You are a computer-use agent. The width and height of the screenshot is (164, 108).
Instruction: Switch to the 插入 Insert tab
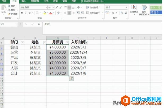24,1
